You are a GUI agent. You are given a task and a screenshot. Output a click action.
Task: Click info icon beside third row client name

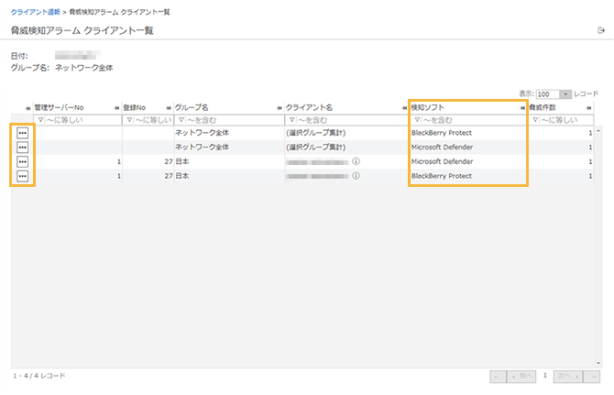tap(356, 161)
